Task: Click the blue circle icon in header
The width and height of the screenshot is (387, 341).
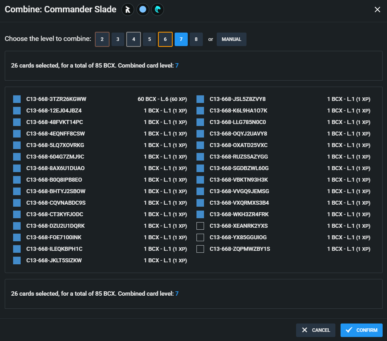Action: (142, 10)
